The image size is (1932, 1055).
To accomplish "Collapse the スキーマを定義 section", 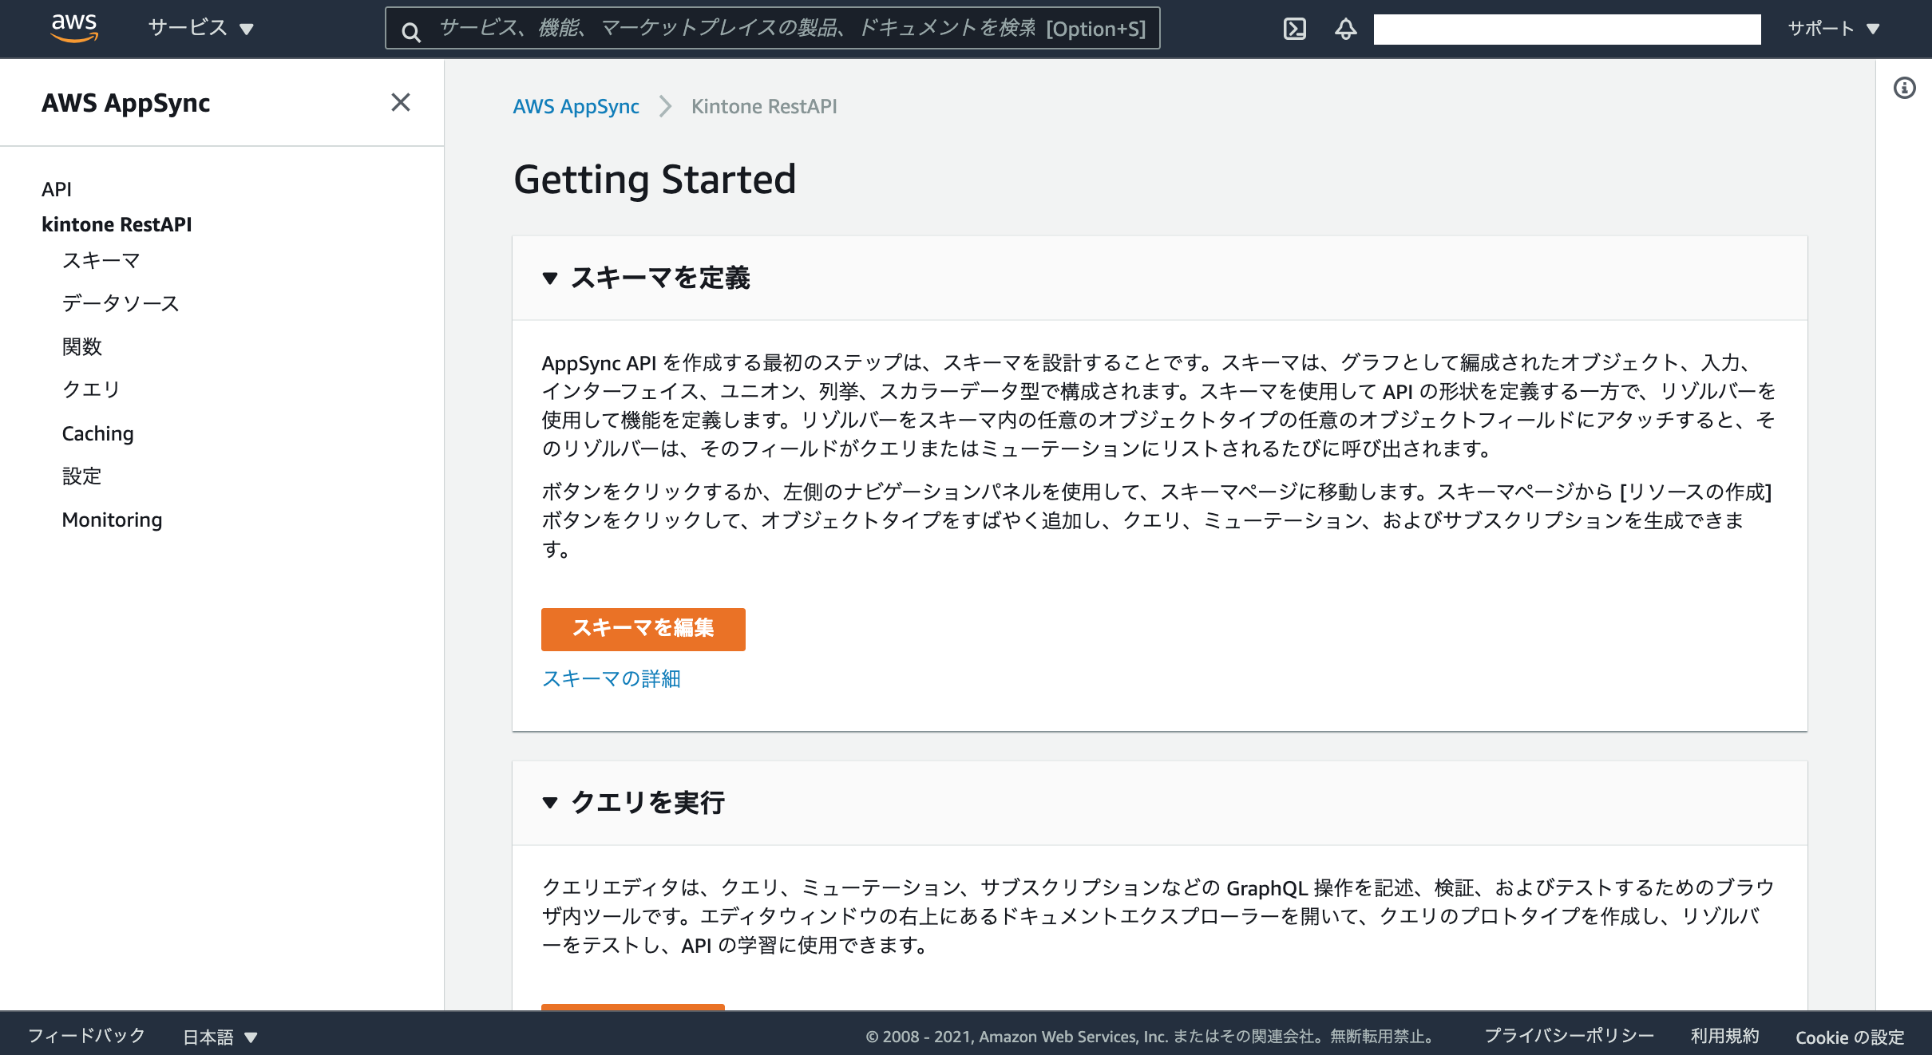I will (550, 278).
